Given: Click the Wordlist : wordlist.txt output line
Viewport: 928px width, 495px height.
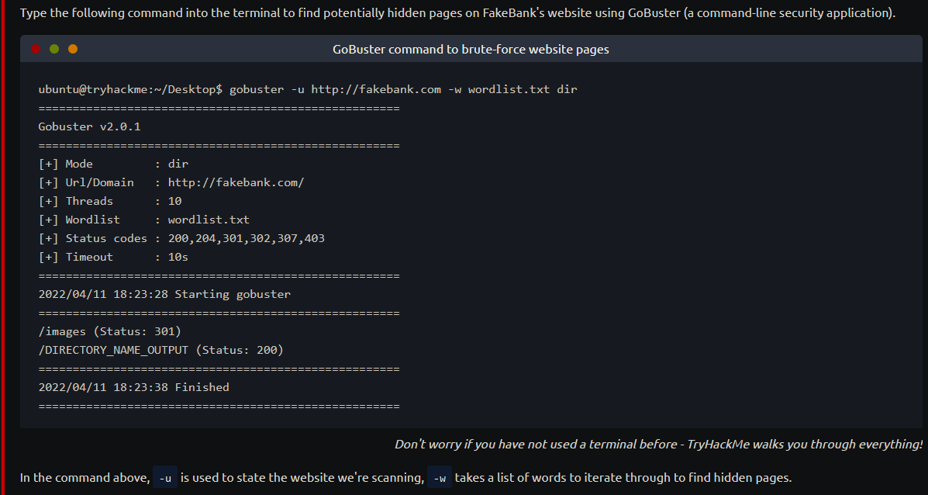Looking at the screenshot, I should pyautogui.click(x=144, y=220).
